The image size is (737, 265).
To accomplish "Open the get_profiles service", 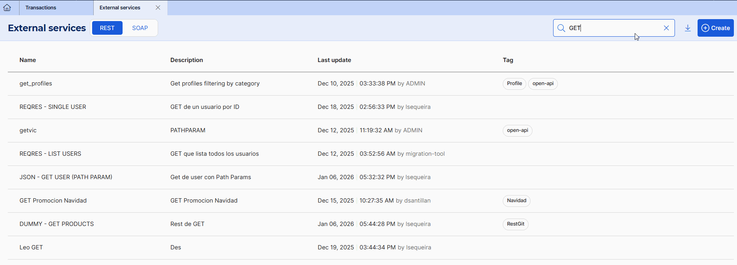I will [36, 84].
